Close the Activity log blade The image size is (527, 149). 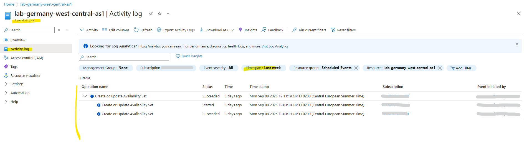518,14
